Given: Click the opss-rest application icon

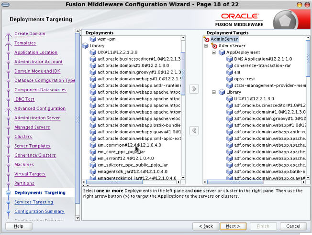Looking at the screenshot, I should (229, 79).
